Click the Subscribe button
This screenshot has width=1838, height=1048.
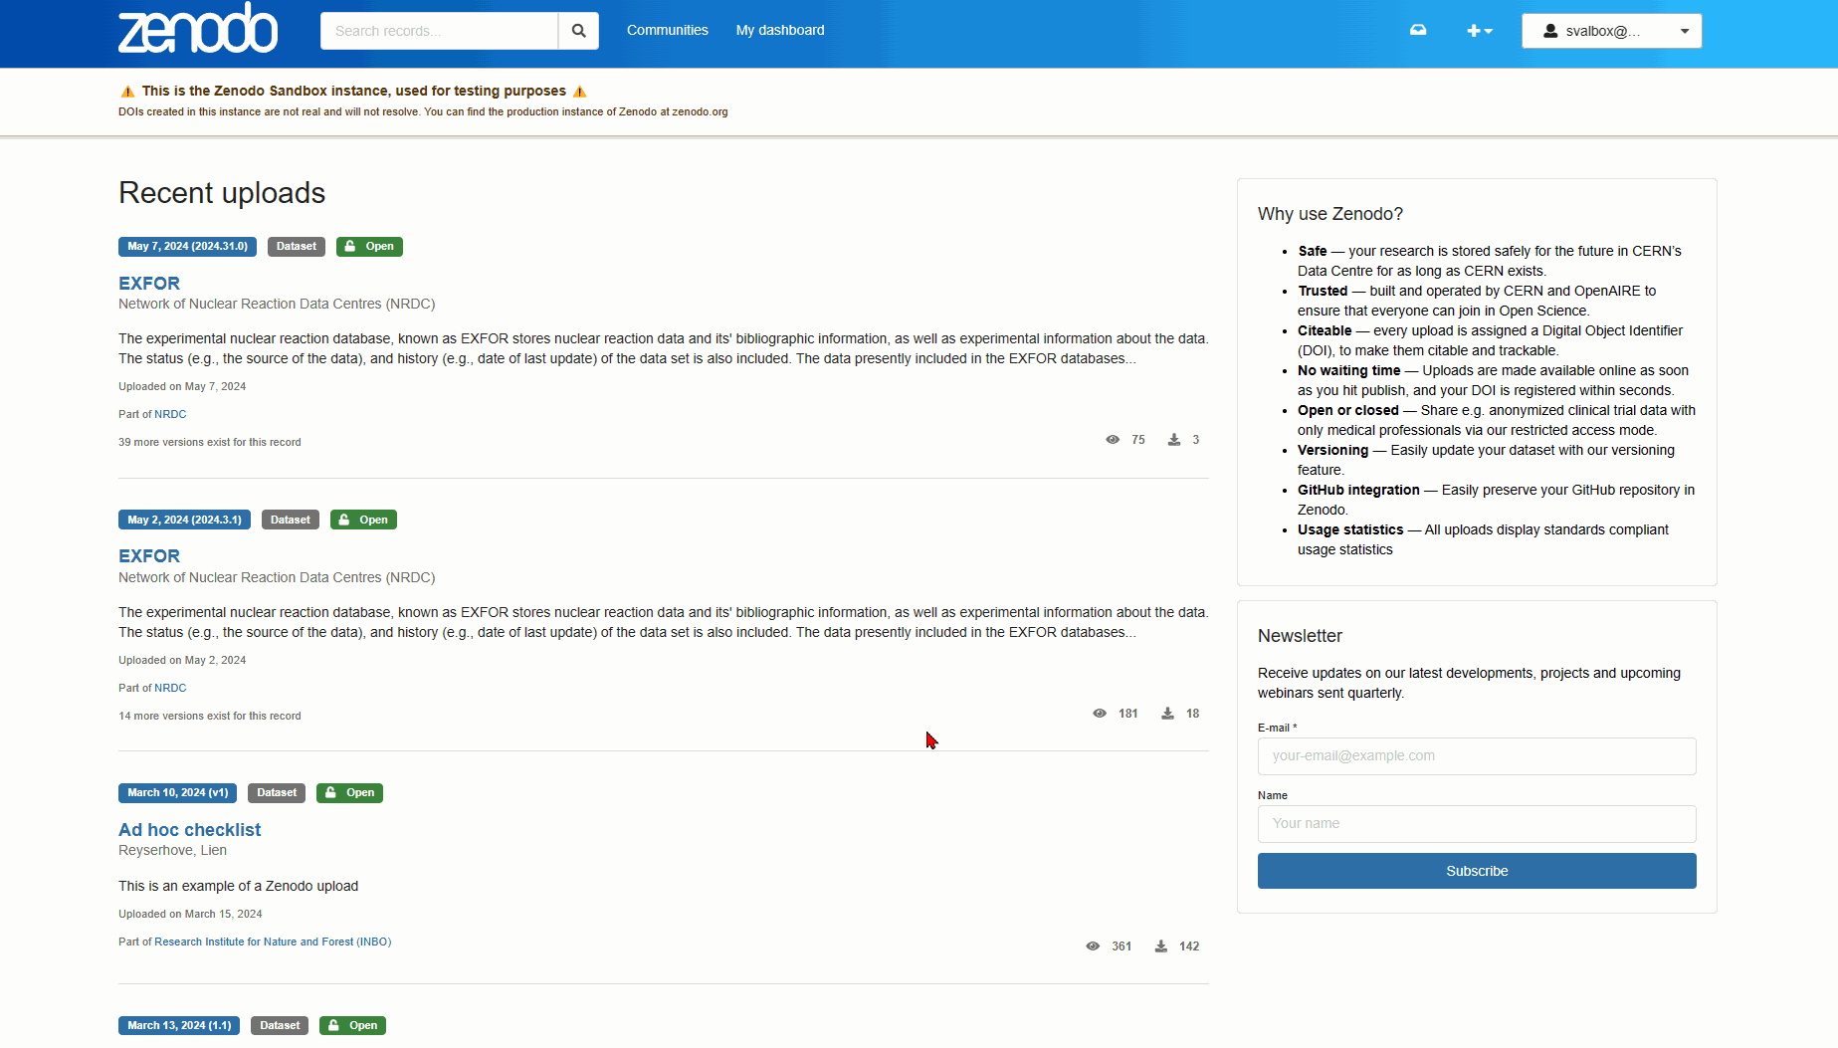tap(1477, 871)
